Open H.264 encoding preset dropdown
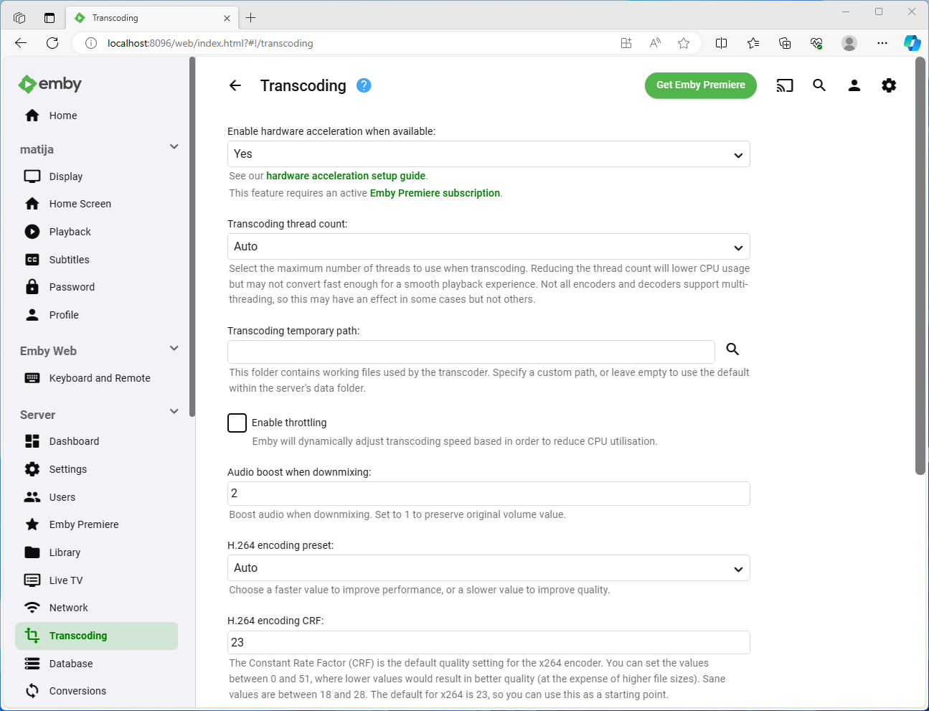 coord(489,568)
